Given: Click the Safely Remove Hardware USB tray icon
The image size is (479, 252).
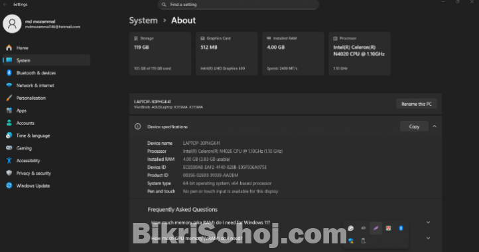Looking at the screenshot, I should coord(363,241).
